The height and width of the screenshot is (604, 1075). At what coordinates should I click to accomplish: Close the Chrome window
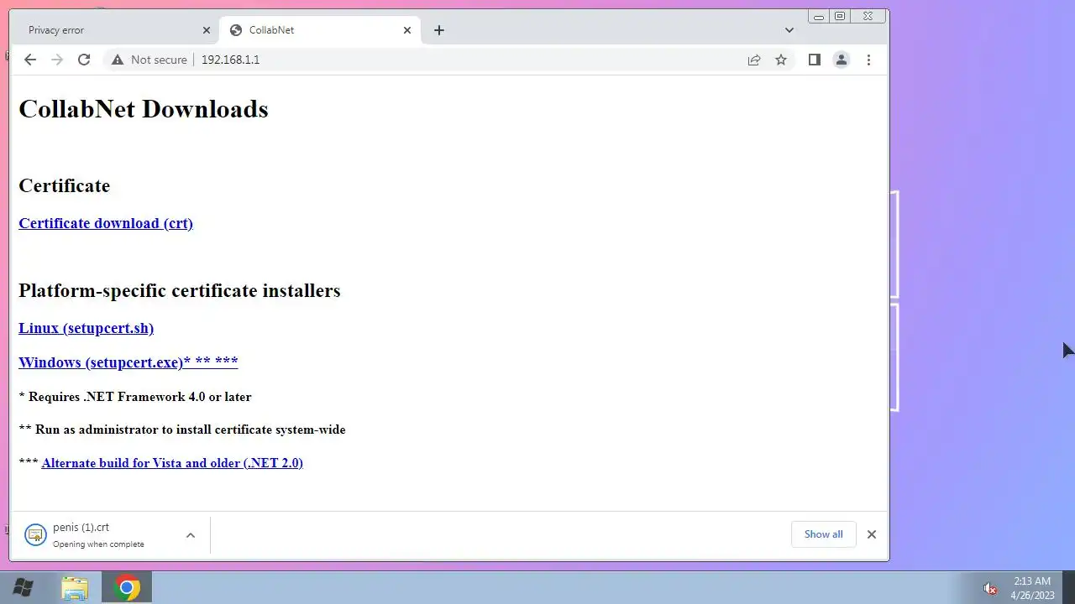click(868, 16)
